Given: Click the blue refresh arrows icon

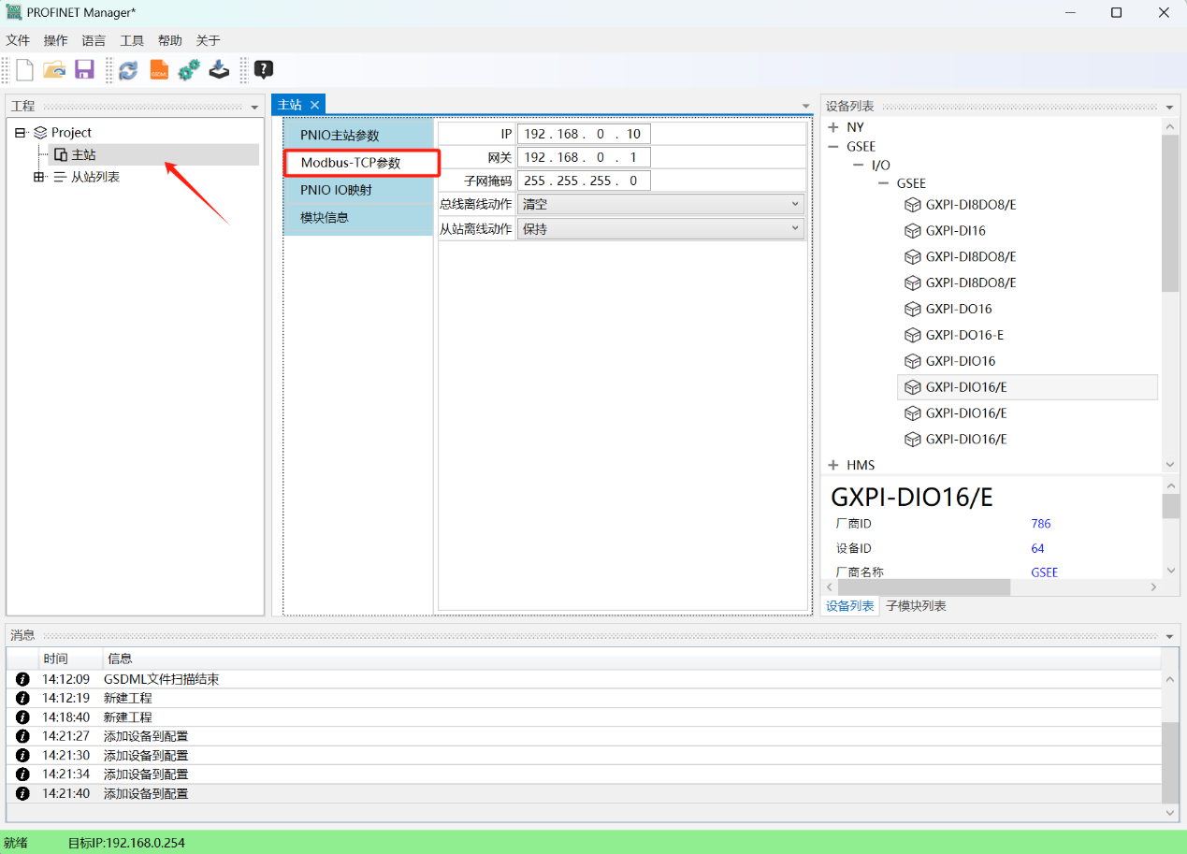Looking at the screenshot, I should pos(128,69).
